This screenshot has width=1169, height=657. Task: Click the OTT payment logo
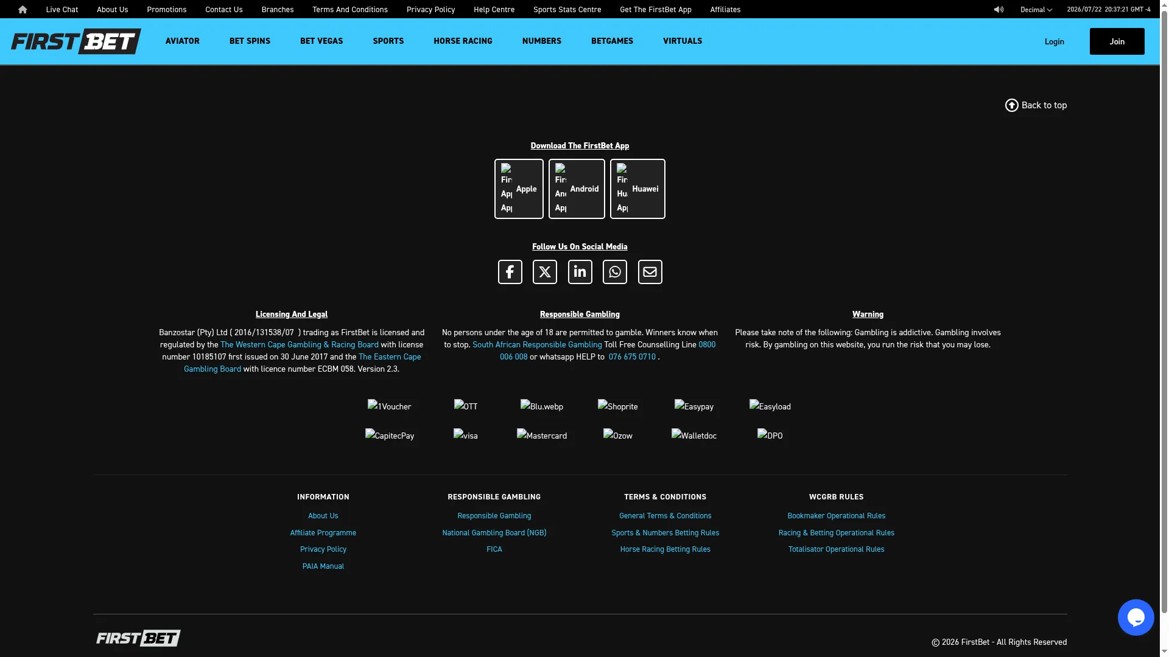(x=466, y=406)
